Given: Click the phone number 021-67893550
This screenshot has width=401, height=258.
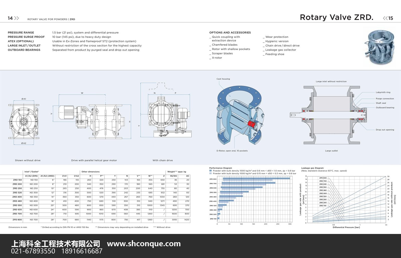Looking at the screenshot, I should [33, 251].
